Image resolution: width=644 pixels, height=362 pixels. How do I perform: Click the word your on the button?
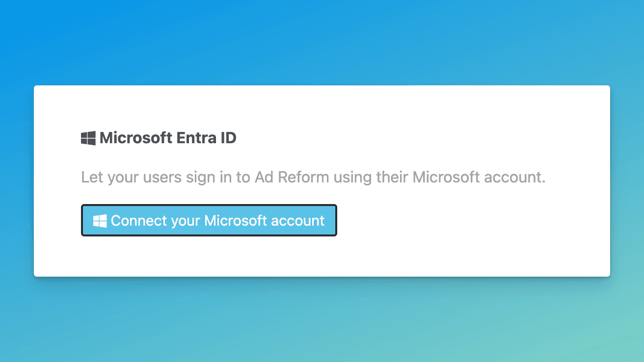pos(186,222)
